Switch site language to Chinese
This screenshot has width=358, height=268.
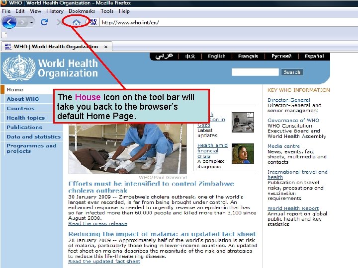tap(190, 56)
